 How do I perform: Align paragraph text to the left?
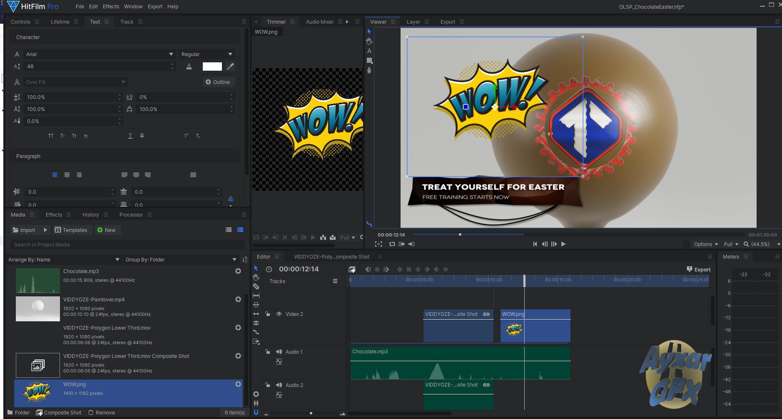pos(55,175)
